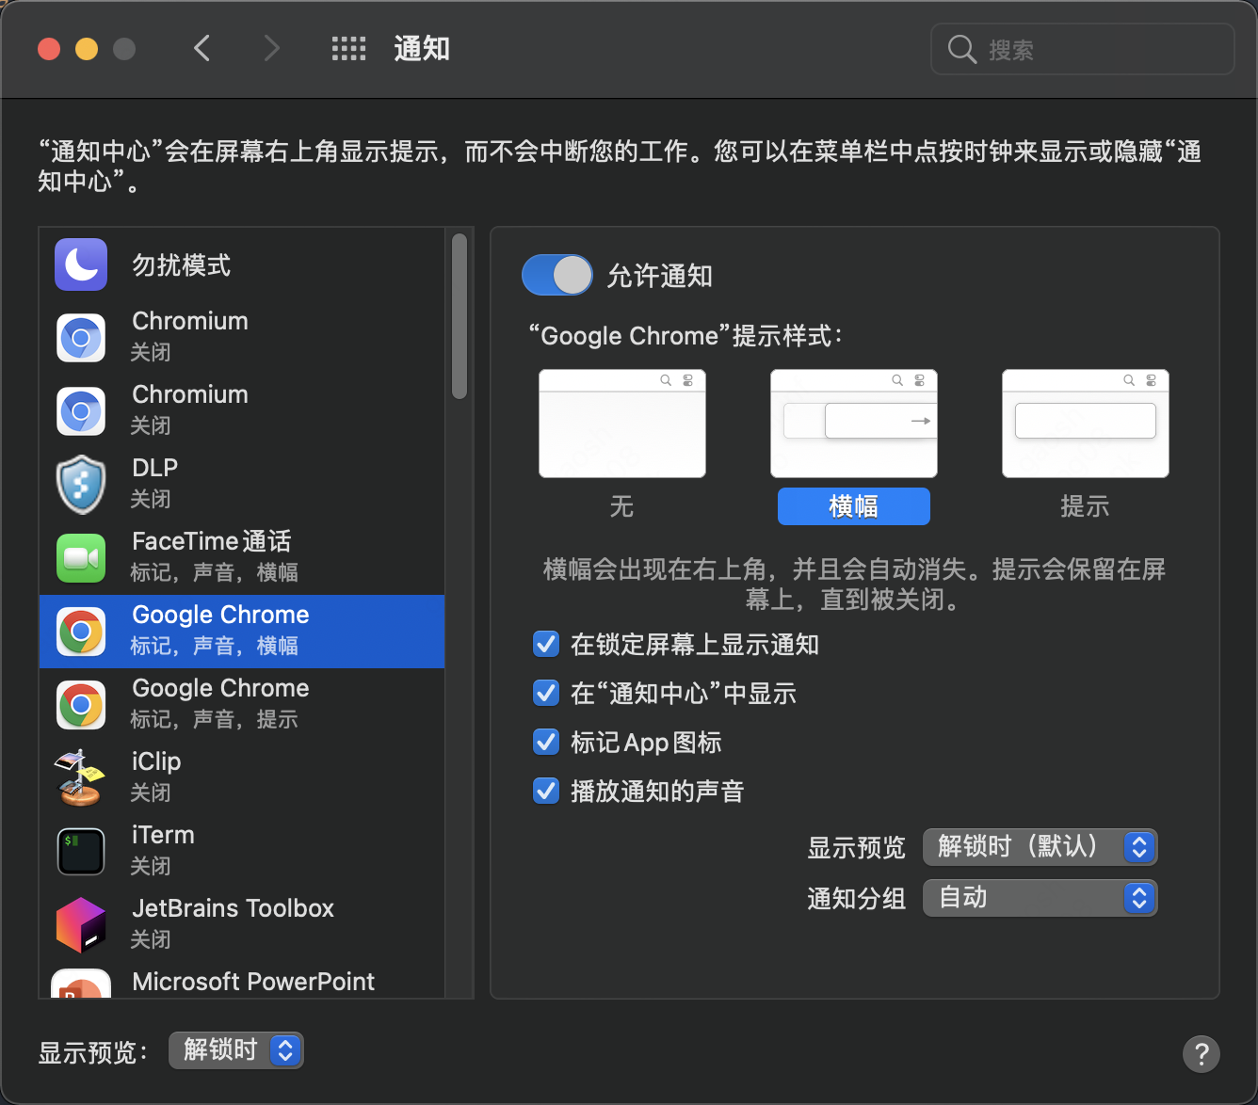Select the 横幅 banner style thumbnail
This screenshot has height=1105, width=1258.
click(854, 424)
